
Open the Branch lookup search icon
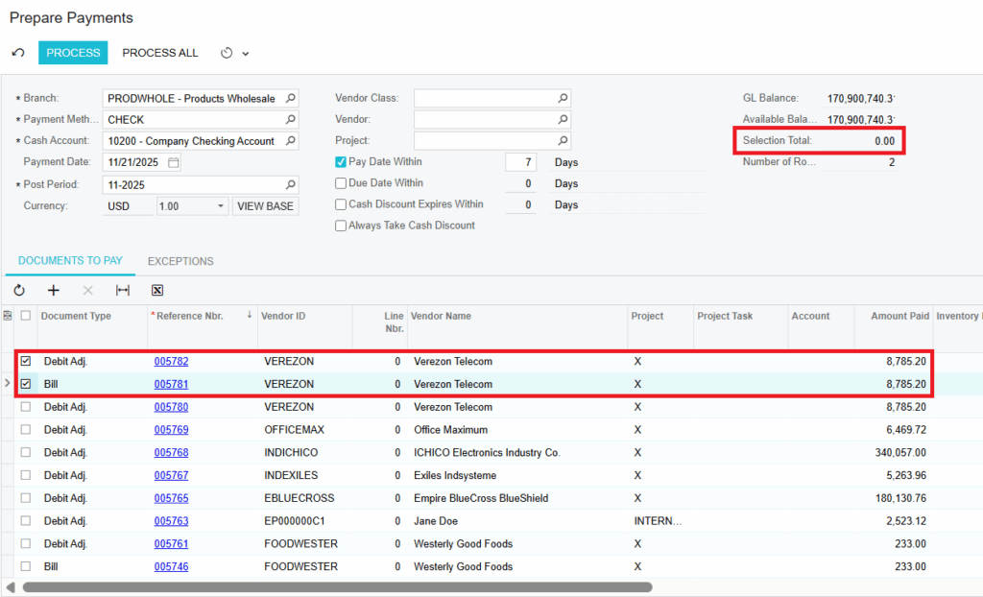click(x=291, y=98)
